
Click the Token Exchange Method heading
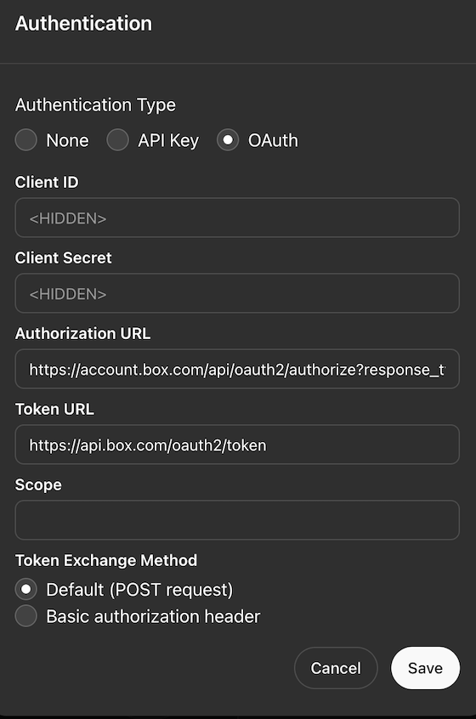click(106, 560)
